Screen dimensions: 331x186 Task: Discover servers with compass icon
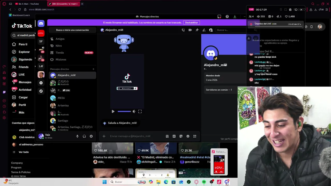(41, 91)
